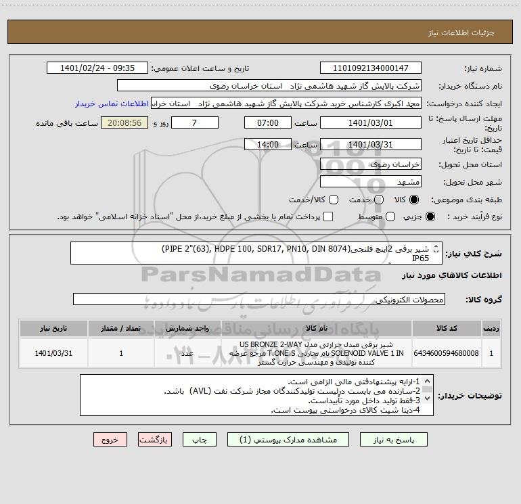Click the buyer notes توضیحات خریدار text area
This screenshot has width=521, height=504.
256,395
